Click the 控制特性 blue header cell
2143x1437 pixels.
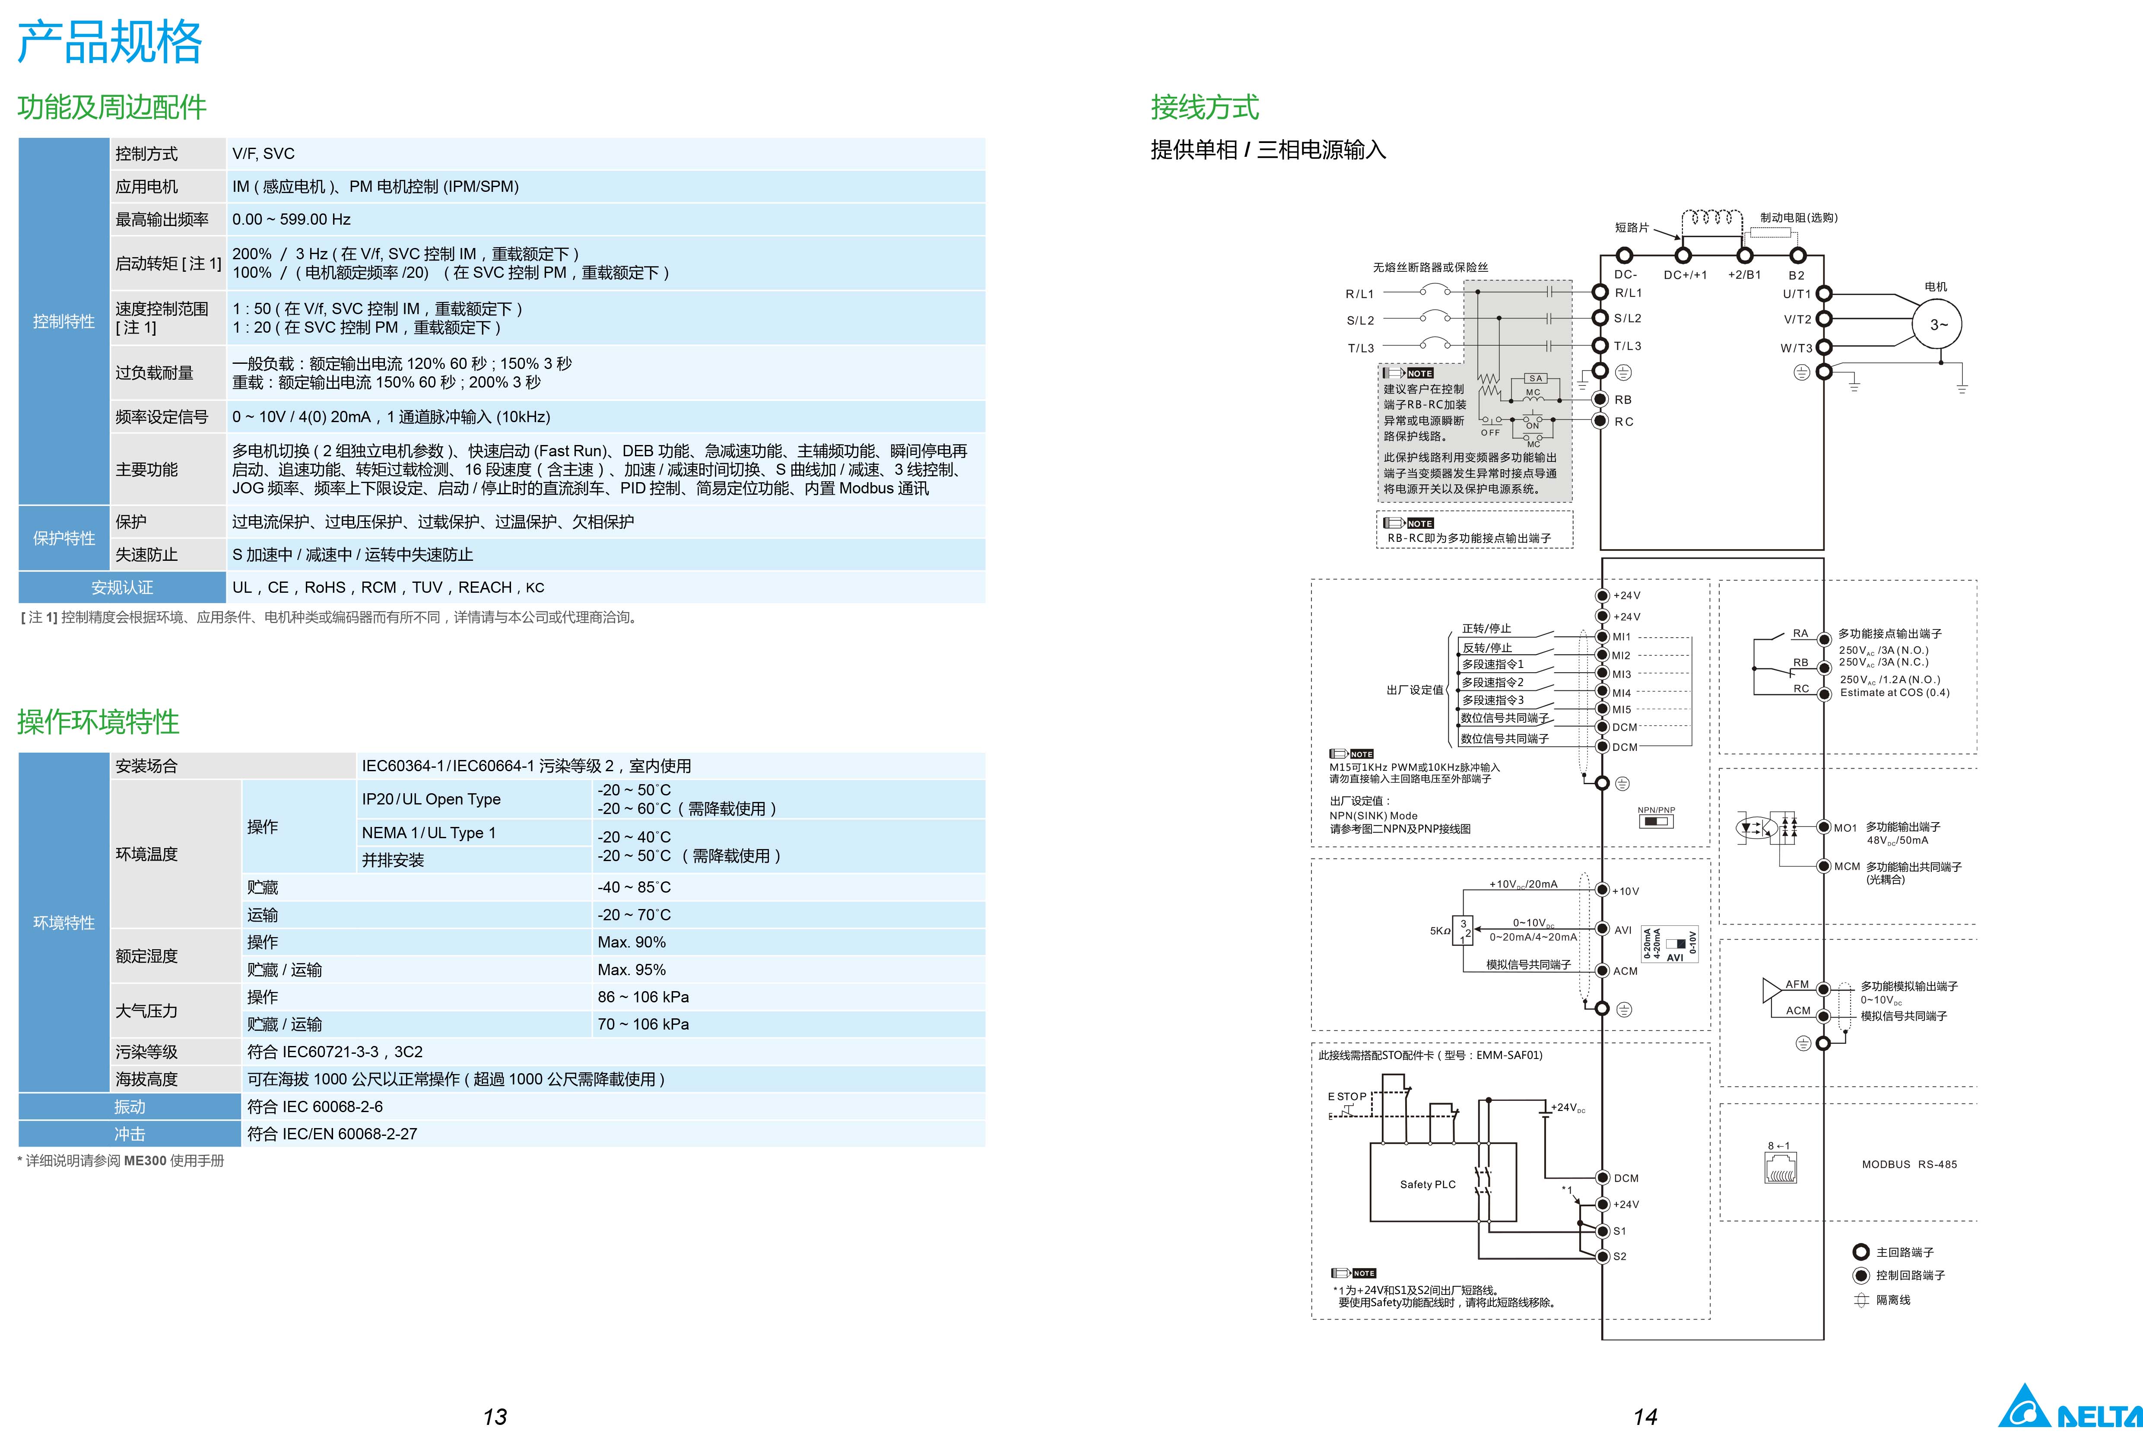coord(63,321)
